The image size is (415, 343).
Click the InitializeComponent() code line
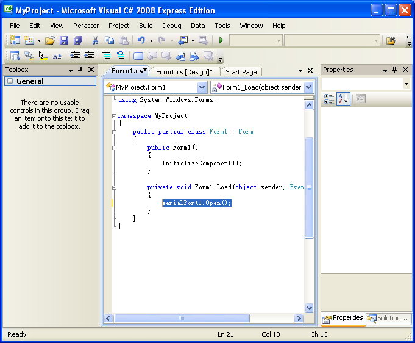(202, 163)
